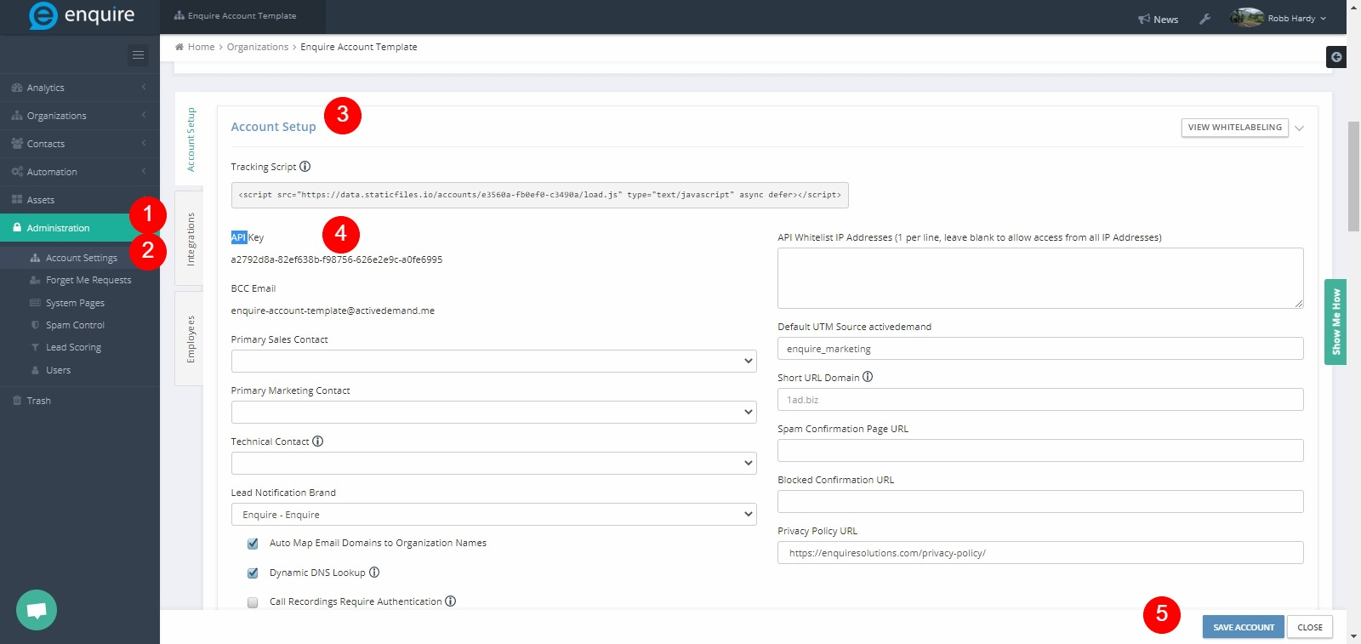Click the Analytics dashboard icon
The height and width of the screenshot is (644, 1361).
[x=17, y=88]
